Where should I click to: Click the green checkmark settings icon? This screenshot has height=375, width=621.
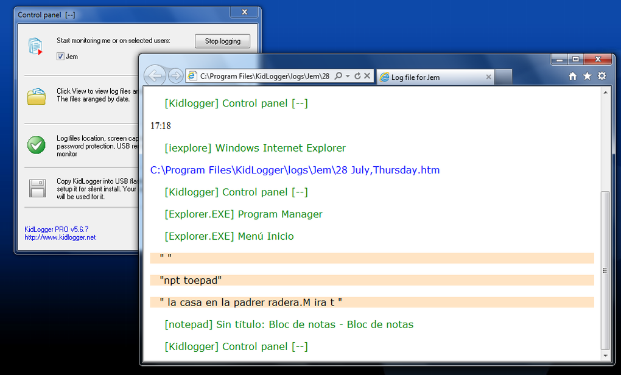click(37, 145)
